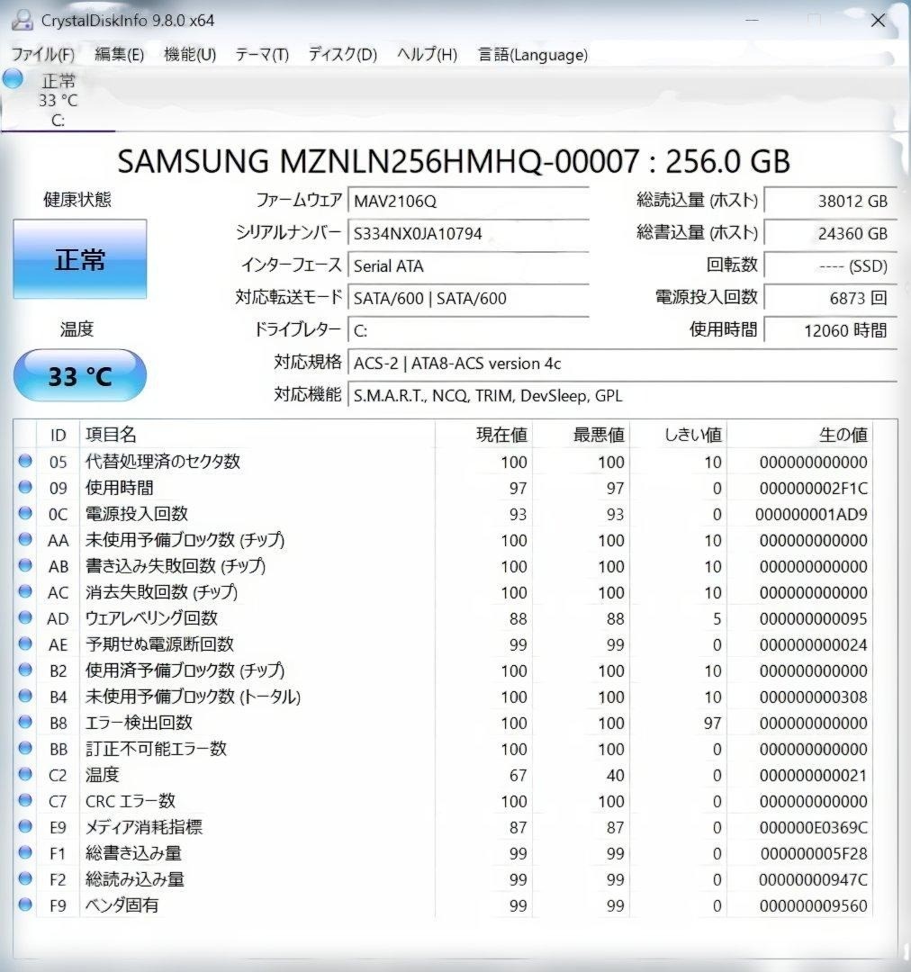Click status dot for attribute F2 総読み込み量 row
911x972 pixels.
(x=25, y=877)
